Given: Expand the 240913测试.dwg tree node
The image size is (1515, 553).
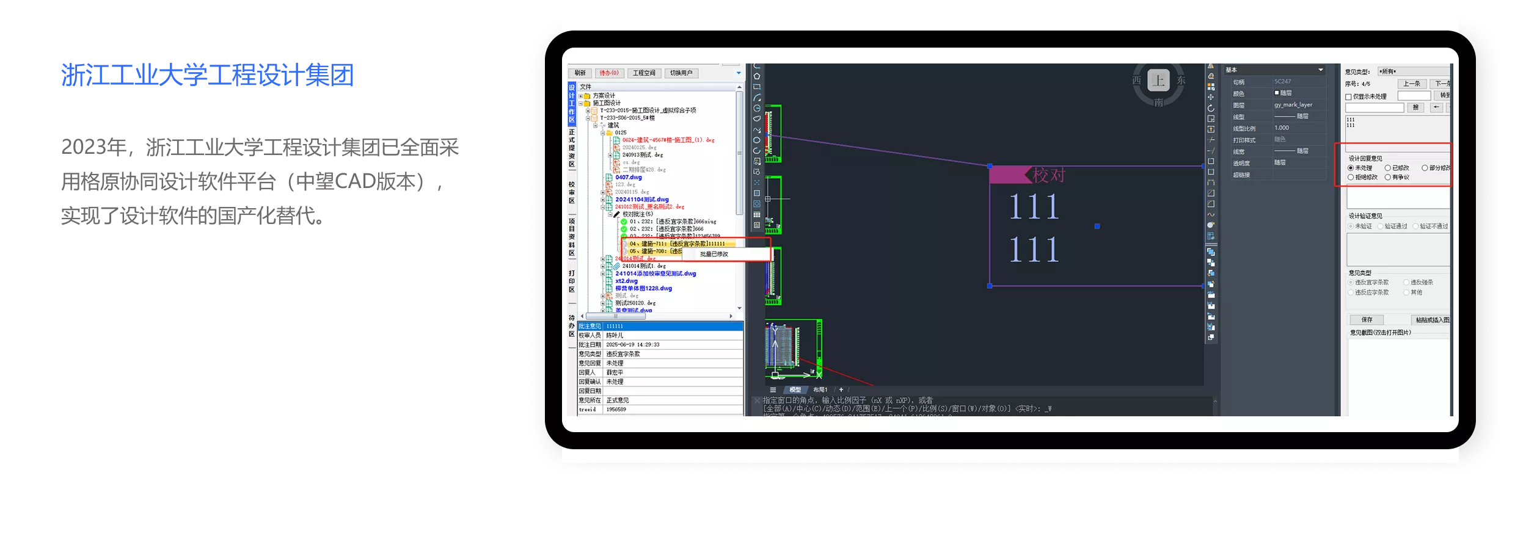Looking at the screenshot, I should pos(610,155).
